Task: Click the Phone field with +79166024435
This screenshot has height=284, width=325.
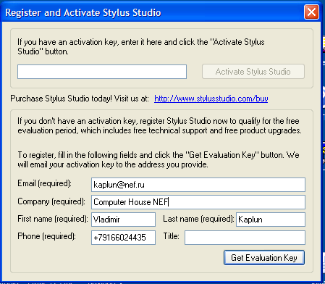Action: click(x=123, y=238)
